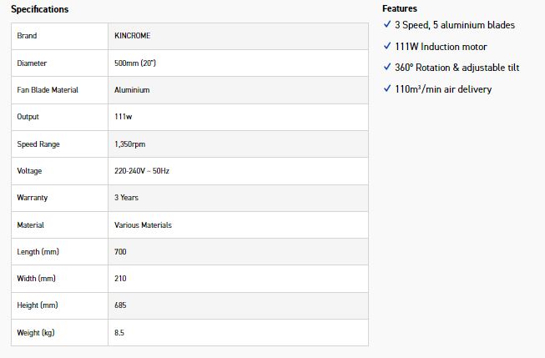Image resolution: width=545 pixels, height=358 pixels.
Task: Click the checkmark beside 3 Speed, 5 aluminium blades
Action: [x=386, y=25]
